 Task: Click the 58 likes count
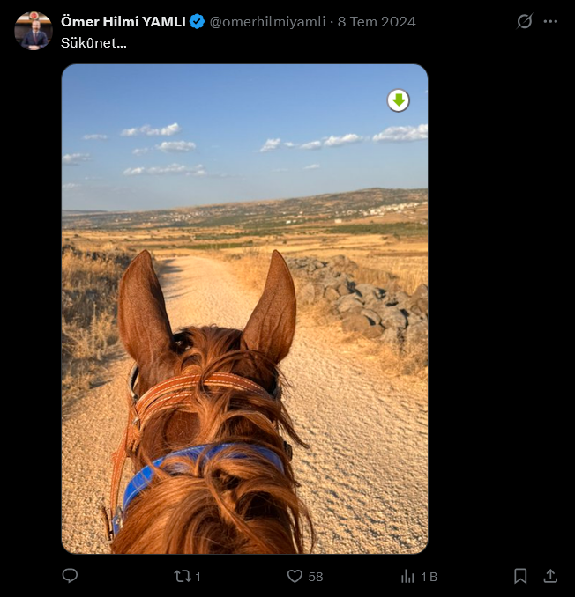pyautogui.click(x=316, y=577)
